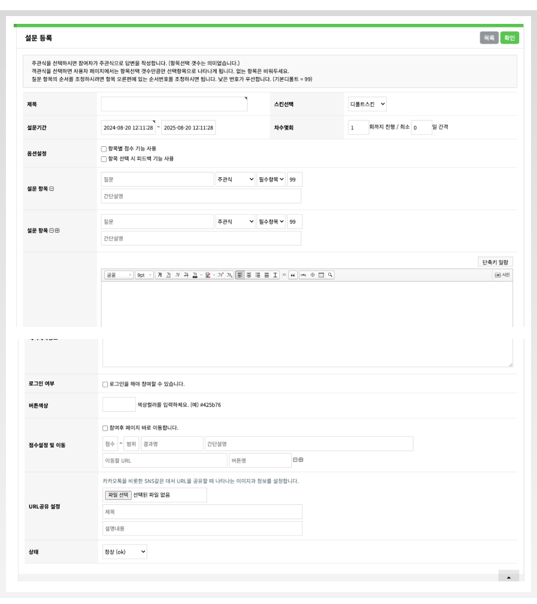Click the URL link icon in editor
The width and height of the screenshot is (537, 604).
[x=303, y=275]
